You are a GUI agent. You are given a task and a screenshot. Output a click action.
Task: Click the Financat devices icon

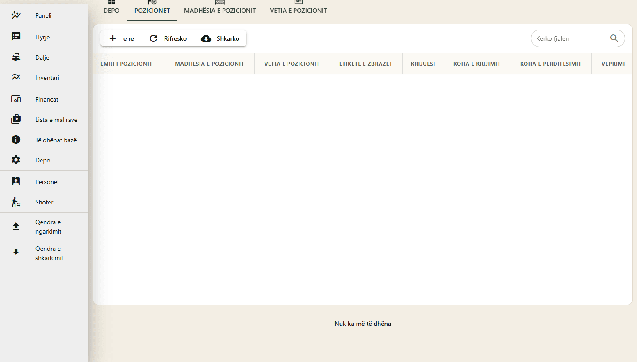[16, 99]
